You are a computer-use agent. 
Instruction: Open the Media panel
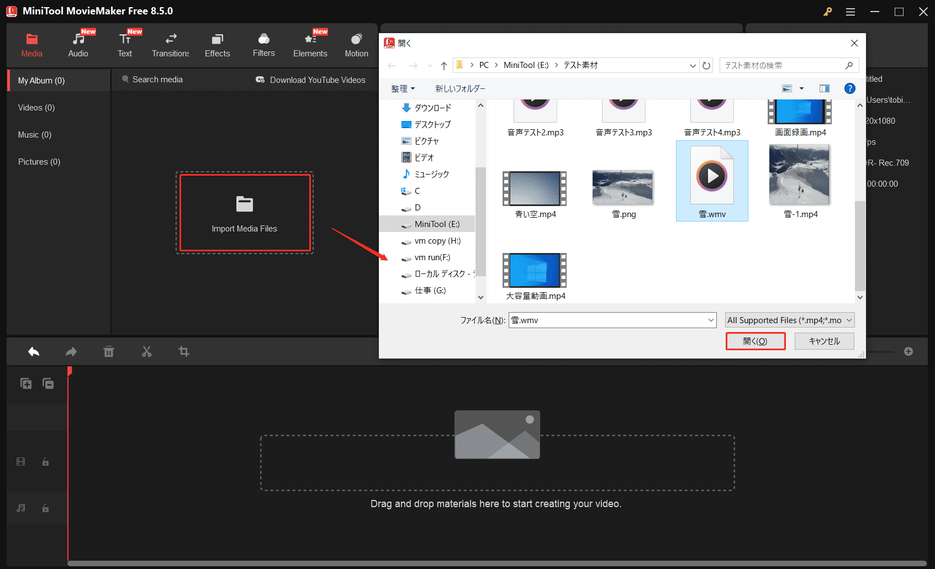click(31, 43)
